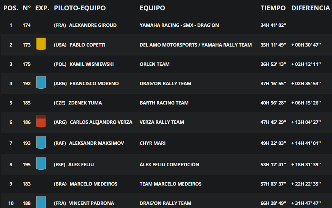Click the TIEMPO column header
The width and height of the screenshot is (332, 208).
tap(273, 8)
